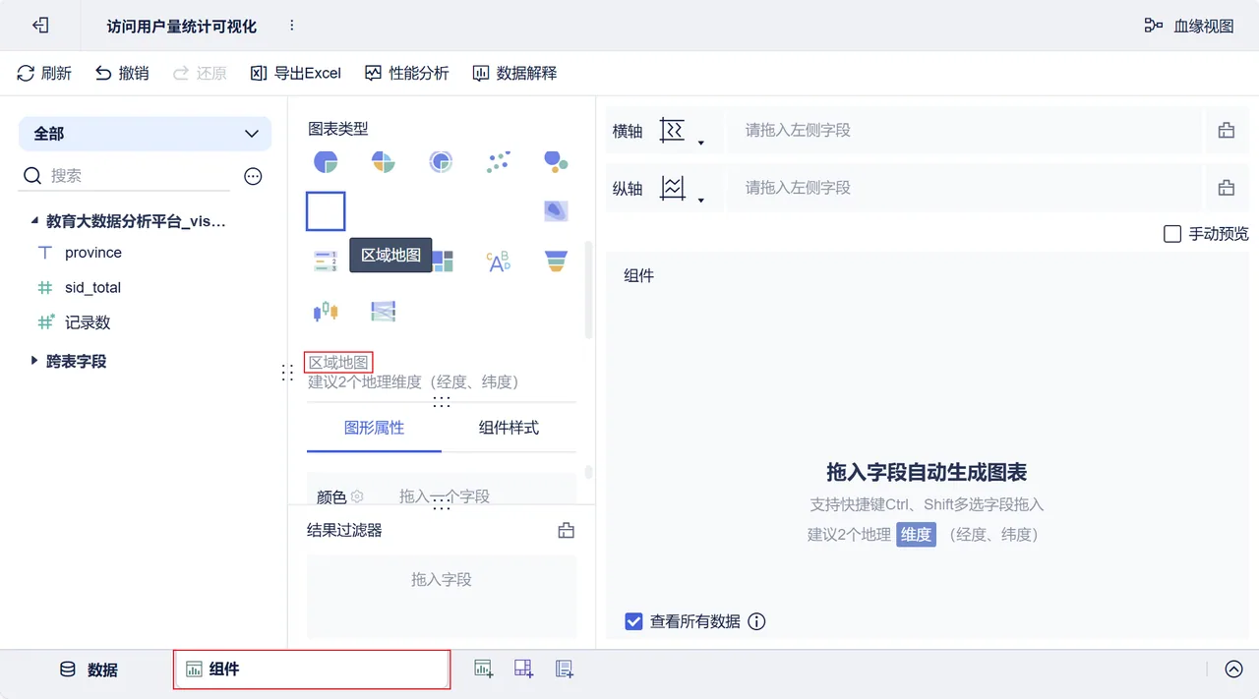Click the info icon beside 查看所有数据

pos(756,621)
